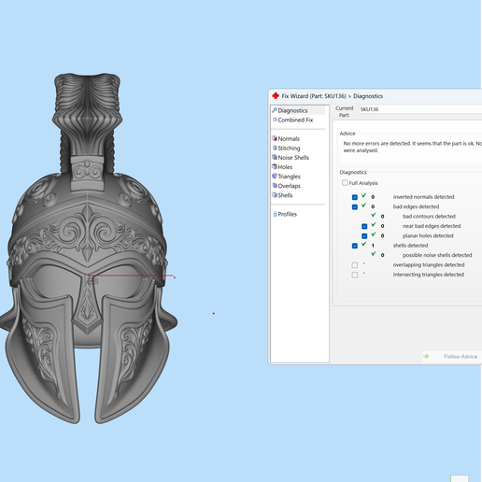Image resolution: width=482 pixels, height=482 pixels.
Task: Select the Stitching icon in sidebar
Action: click(x=275, y=148)
